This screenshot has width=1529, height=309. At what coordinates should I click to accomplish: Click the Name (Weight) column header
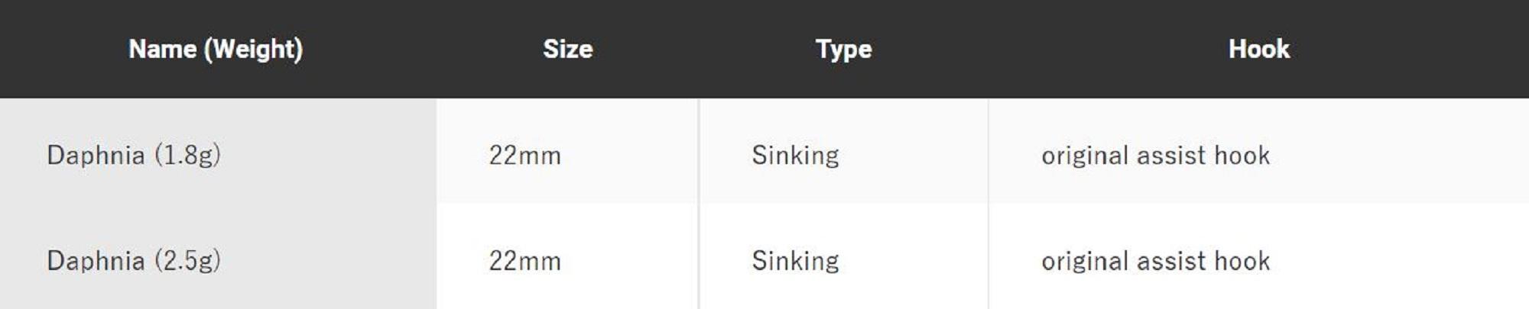tap(216, 49)
